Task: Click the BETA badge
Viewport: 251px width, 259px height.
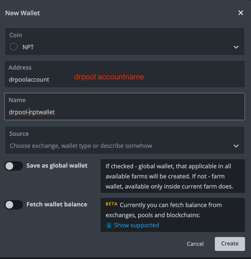Action: 111,204
